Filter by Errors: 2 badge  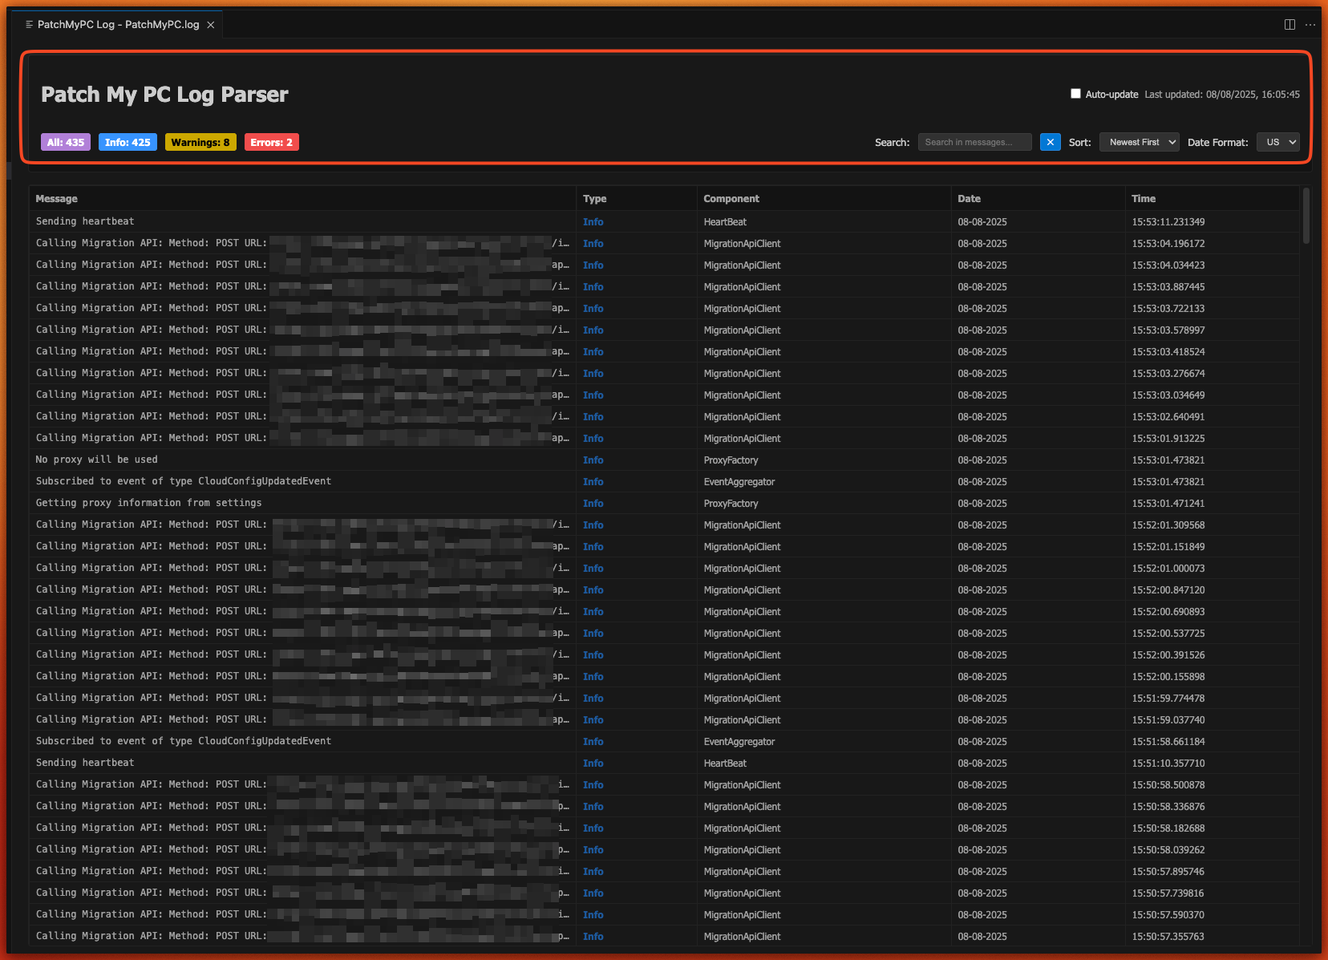271,142
